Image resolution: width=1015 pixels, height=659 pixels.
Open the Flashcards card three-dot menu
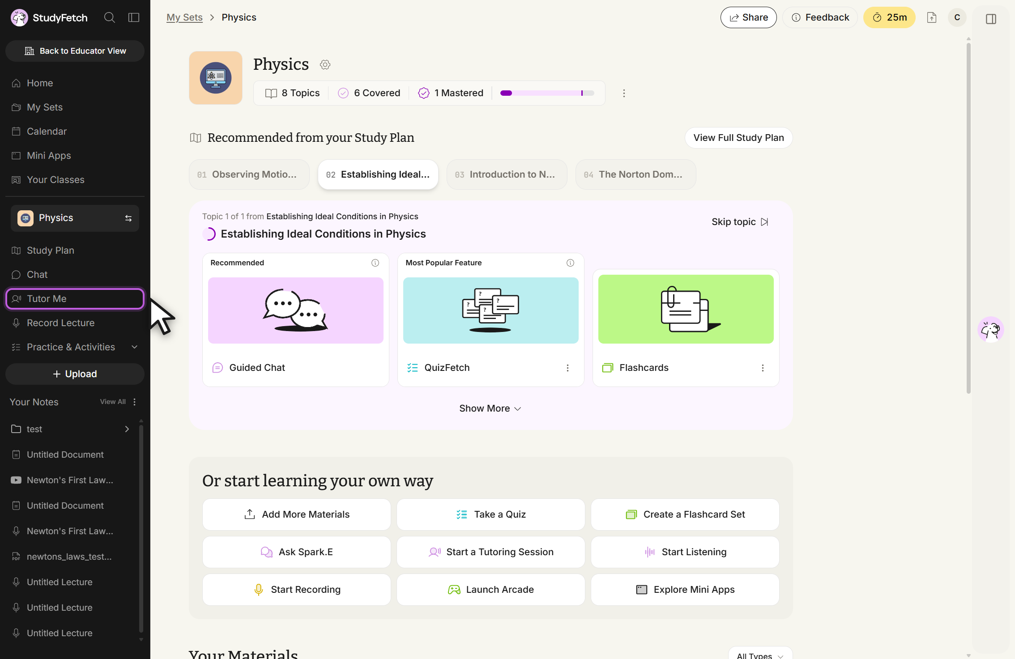(x=763, y=368)
